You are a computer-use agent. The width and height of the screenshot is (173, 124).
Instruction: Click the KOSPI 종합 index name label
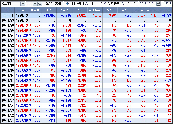(x=52, y=4)
